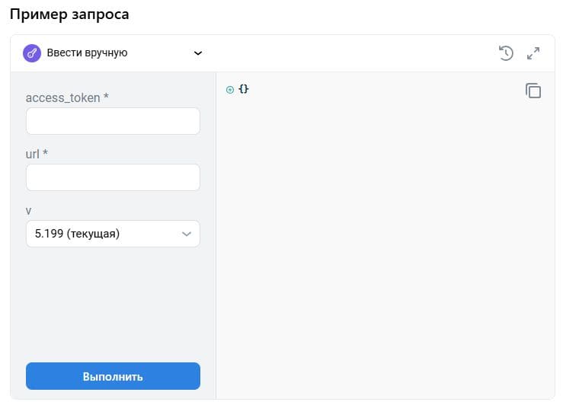Expand the example panel to fullscreen

533,53
